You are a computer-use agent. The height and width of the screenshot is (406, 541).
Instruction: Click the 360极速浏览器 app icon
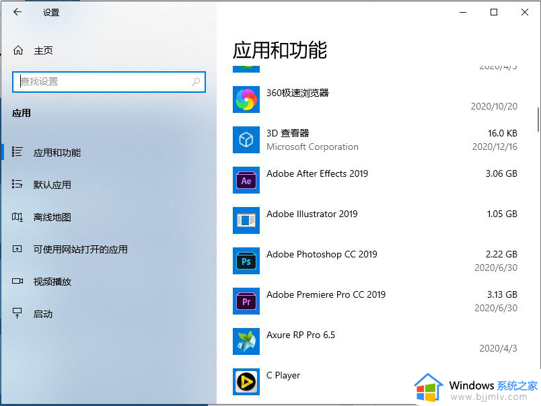click(x=246, y=99)
